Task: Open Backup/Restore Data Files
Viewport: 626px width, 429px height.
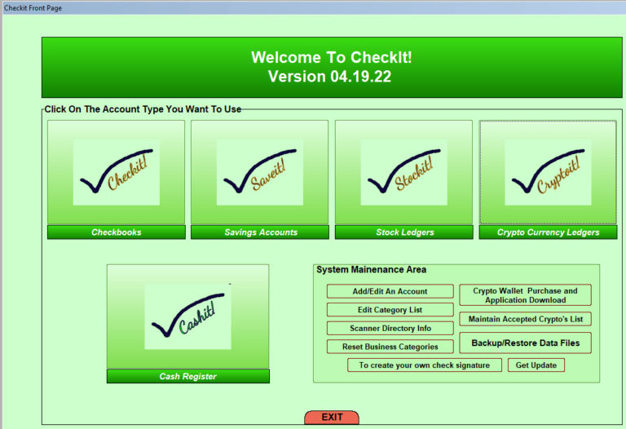Action: [525, 343]
